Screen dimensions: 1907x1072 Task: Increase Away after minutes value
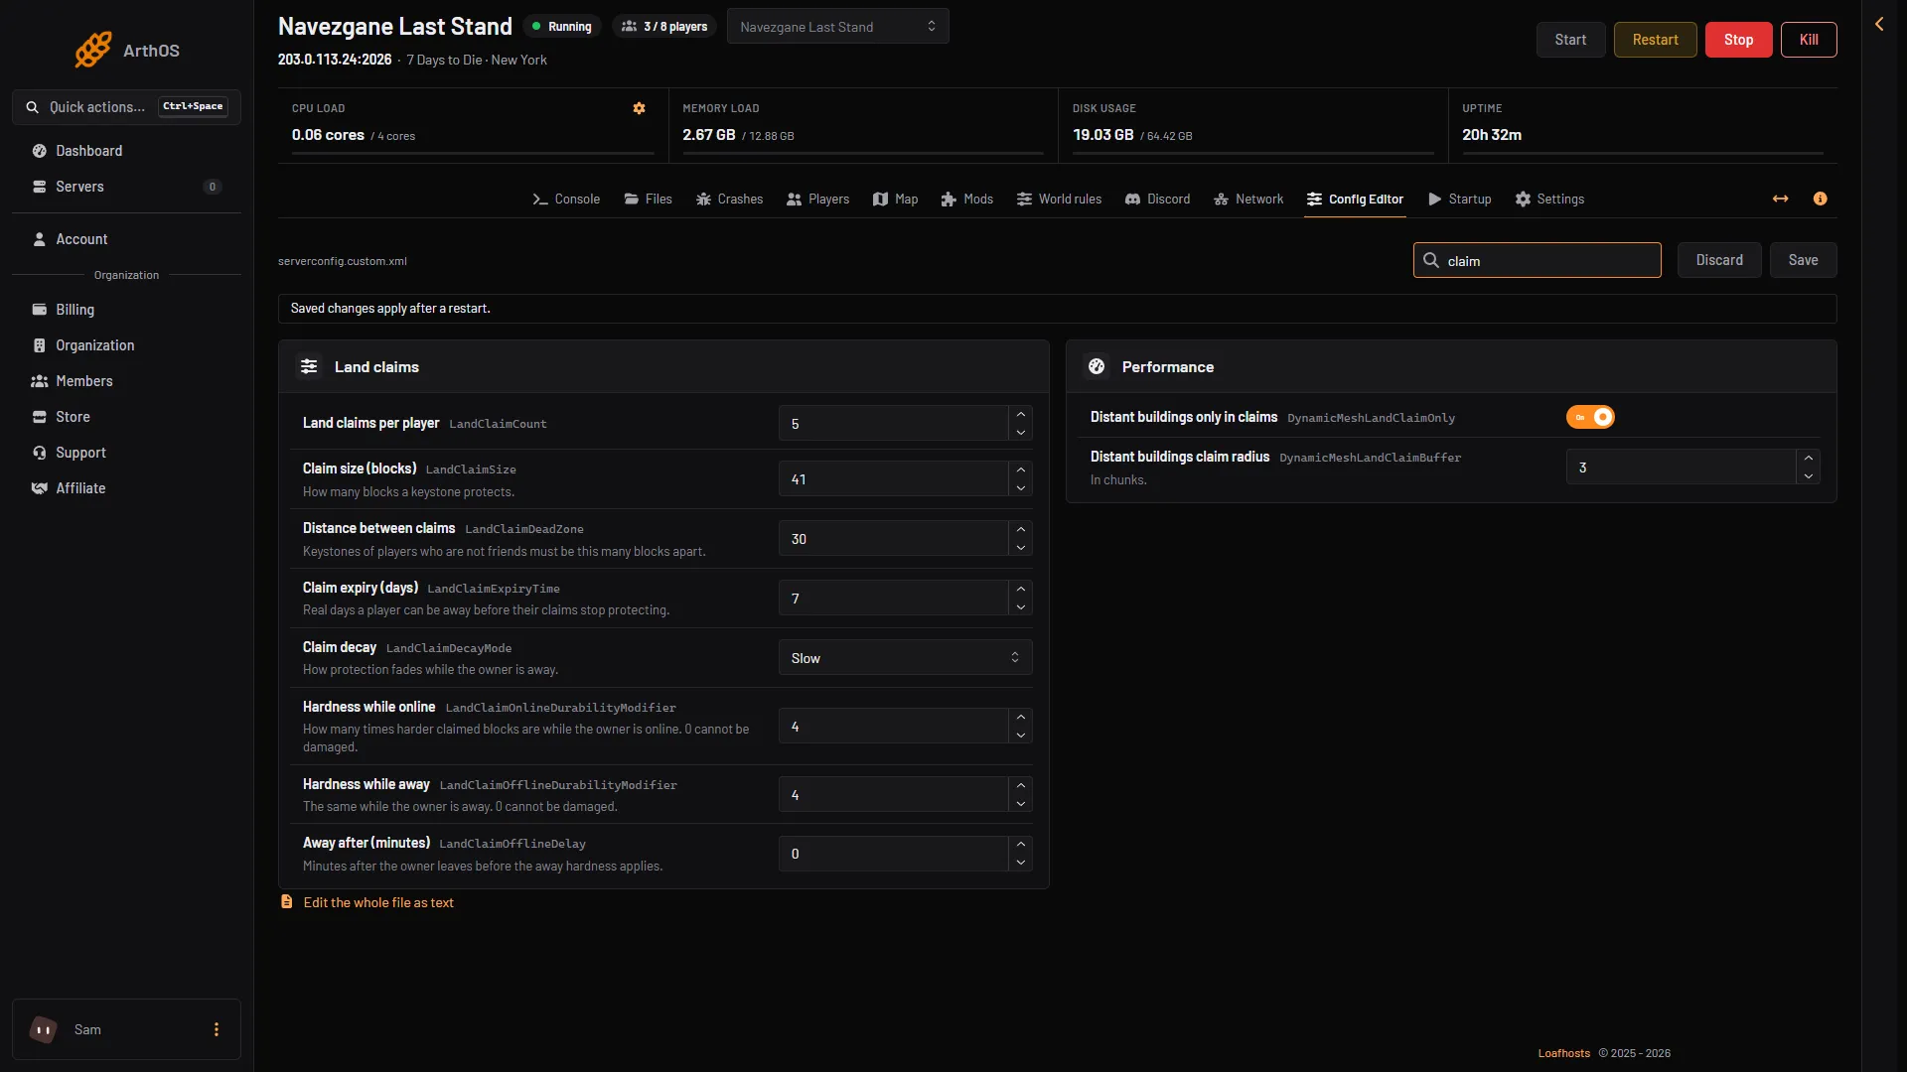(x=1020, y=845)
